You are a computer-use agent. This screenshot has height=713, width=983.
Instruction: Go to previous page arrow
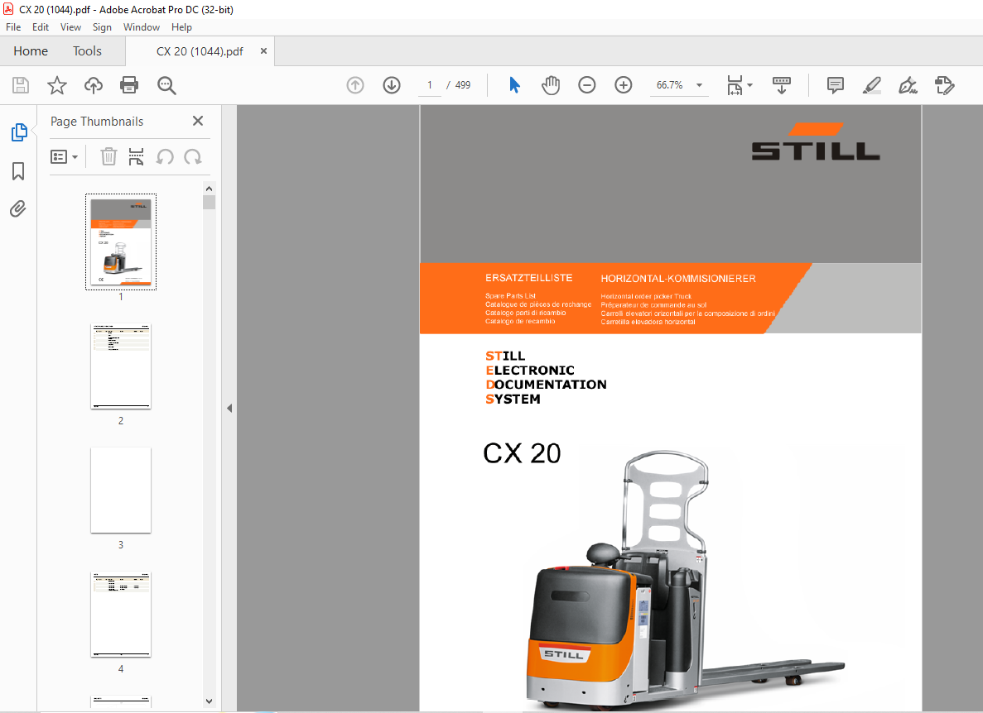click(x=355, y=85)
